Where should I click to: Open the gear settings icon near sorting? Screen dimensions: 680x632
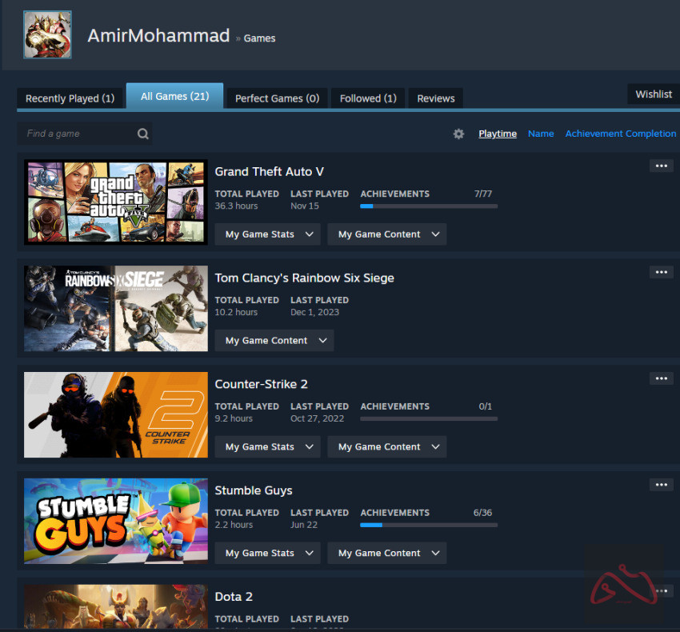(458, 134)
